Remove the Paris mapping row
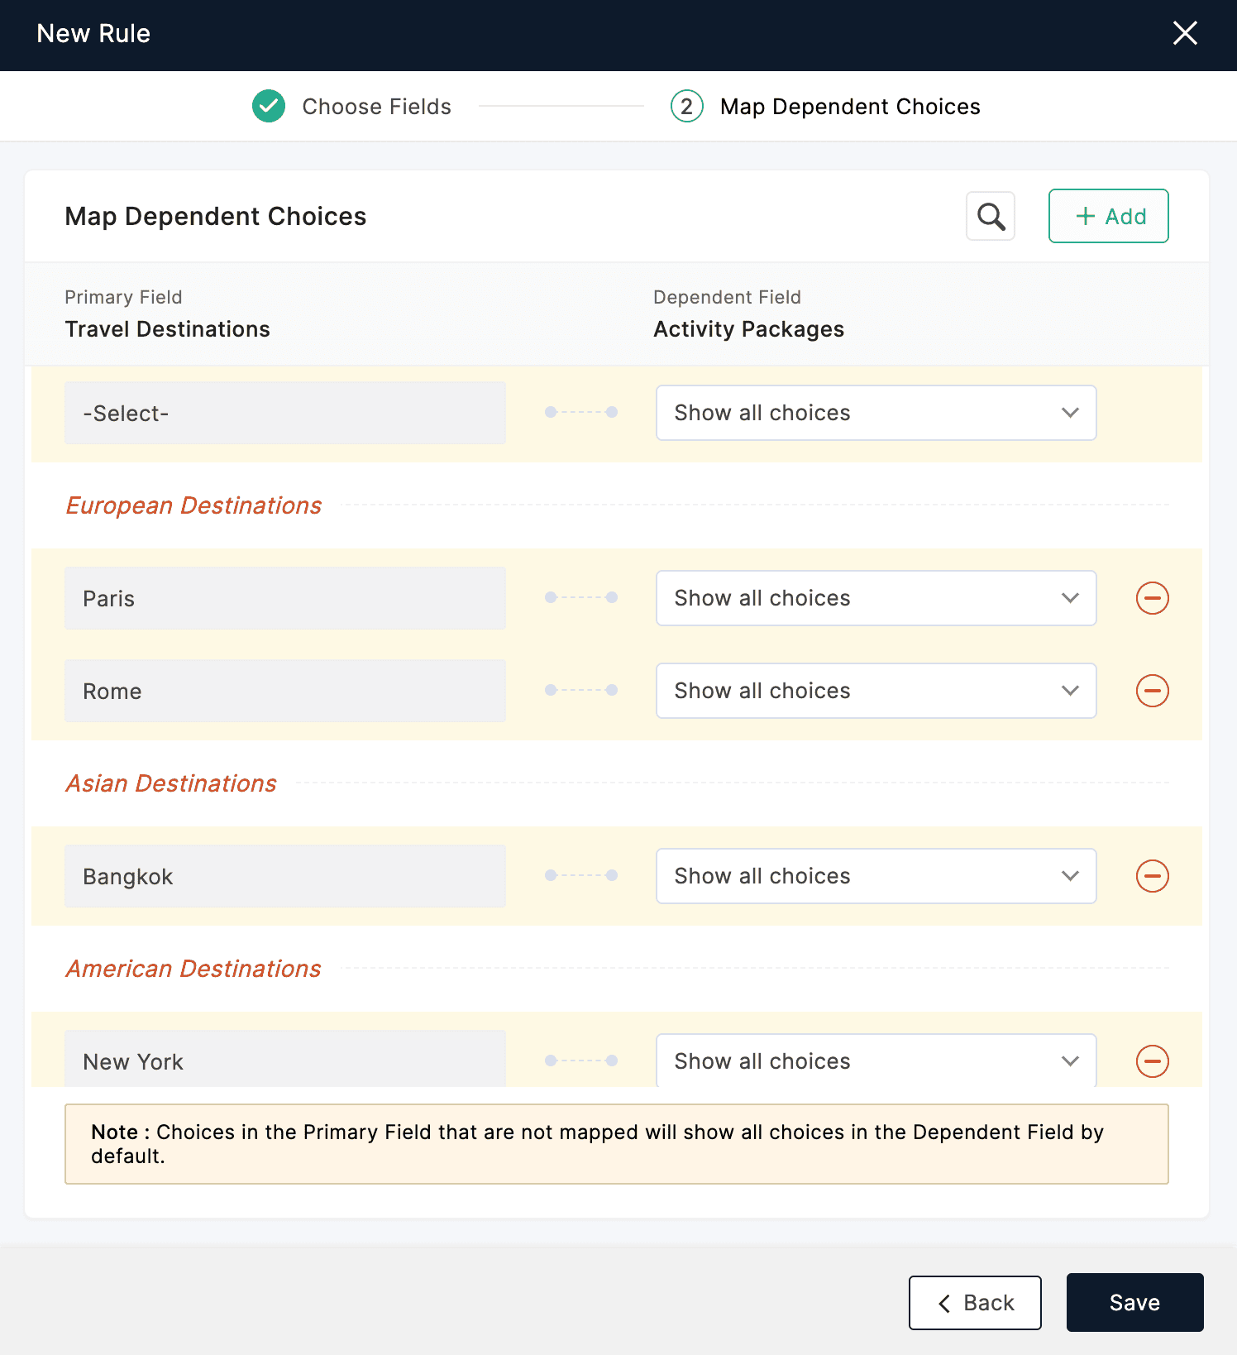 [x=1152, y=598]
